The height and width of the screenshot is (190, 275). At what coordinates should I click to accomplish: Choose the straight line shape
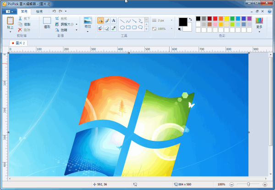pyautogui.click(x=122, y=21)
